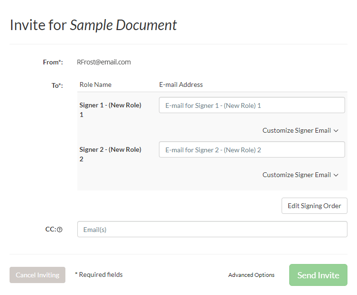Click the To field label
Screen dimensions: 357x295
(x=57, y=85)
